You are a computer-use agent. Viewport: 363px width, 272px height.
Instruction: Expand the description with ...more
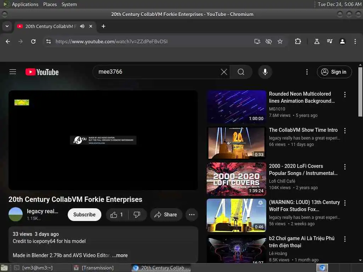(x=120, y=255)
